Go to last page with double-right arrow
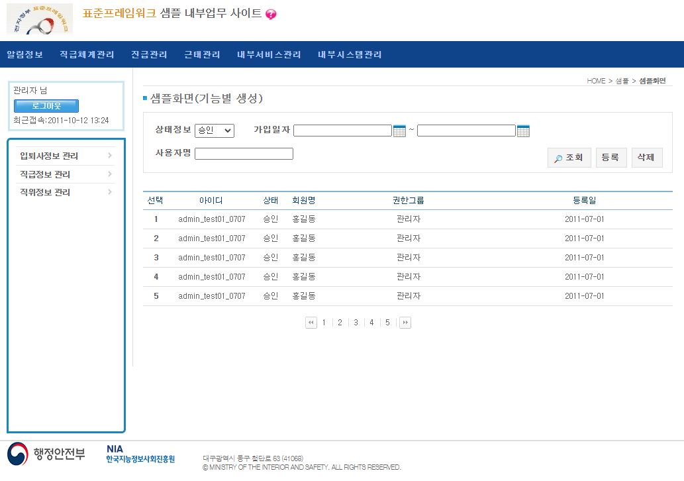 point(405,323)
